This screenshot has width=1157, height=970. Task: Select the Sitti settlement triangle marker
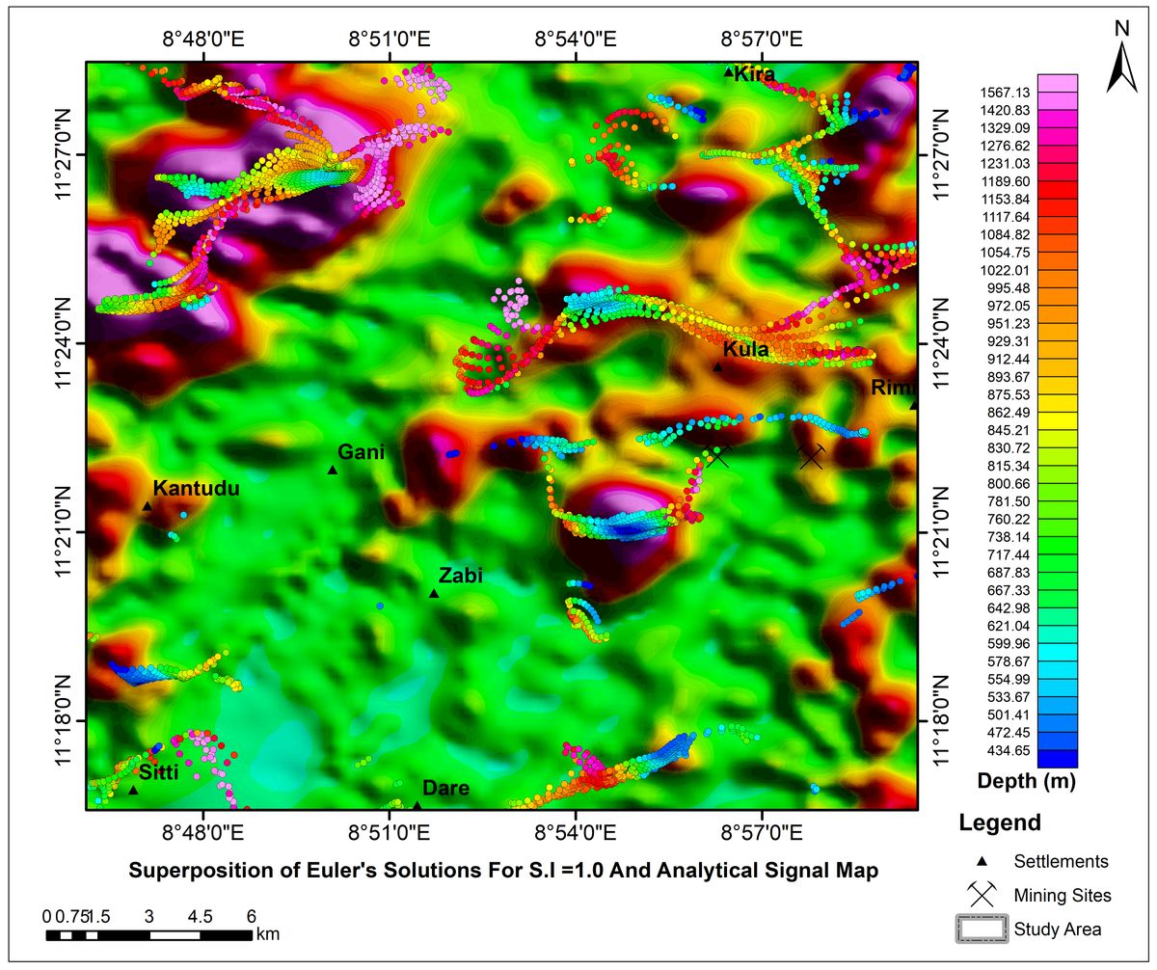133,790
